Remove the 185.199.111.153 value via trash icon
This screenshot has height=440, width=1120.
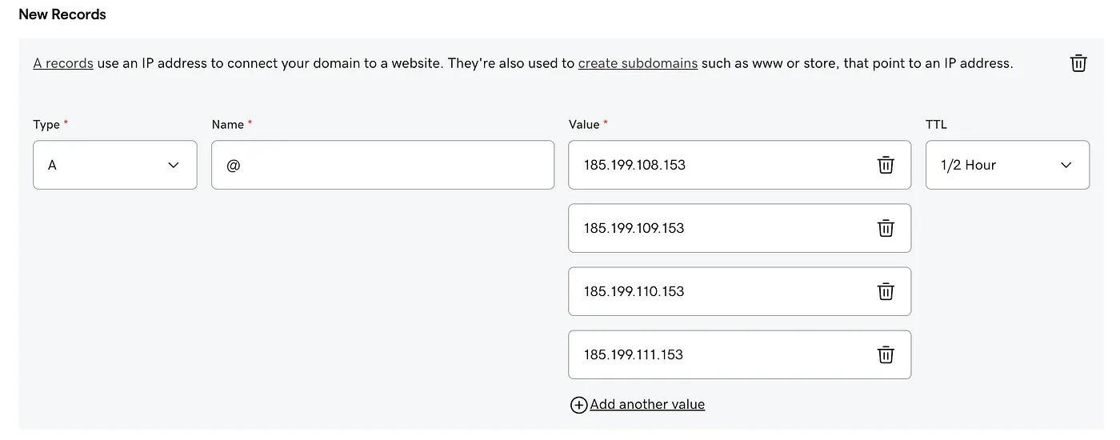click(x=886, y=354)
